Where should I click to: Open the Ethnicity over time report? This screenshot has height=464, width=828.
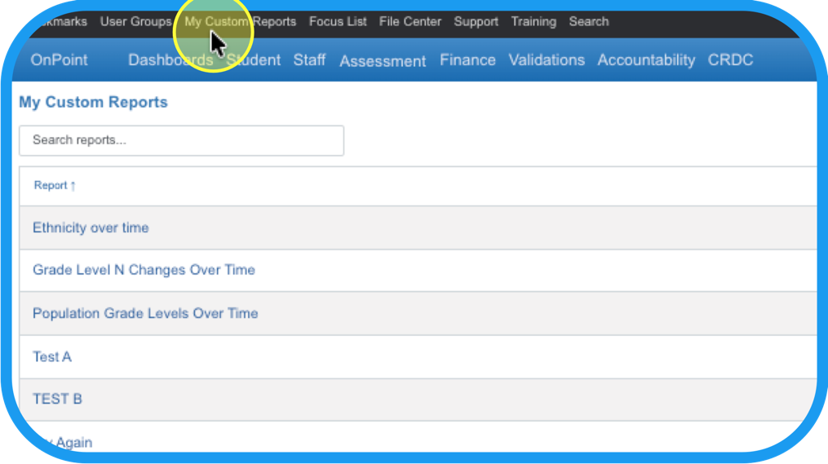tap(91, 228)
